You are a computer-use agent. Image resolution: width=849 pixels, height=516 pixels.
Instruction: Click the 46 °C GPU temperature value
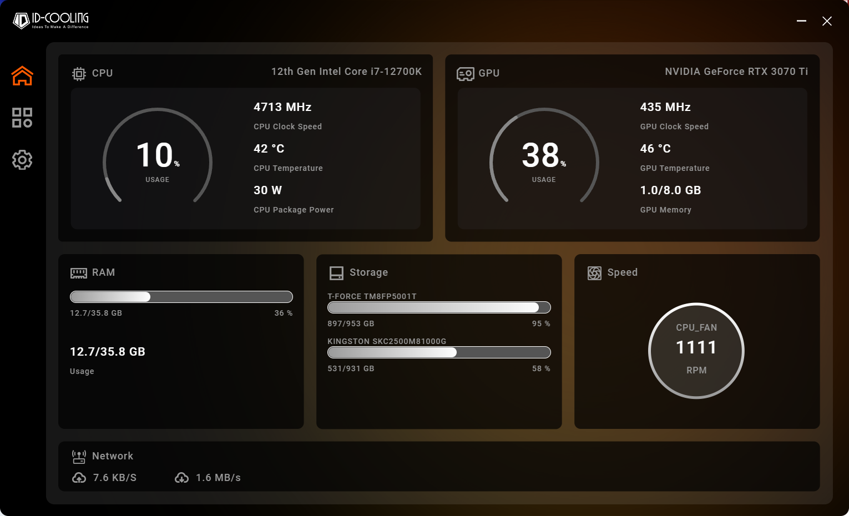pyautogui.click(x=655, y=149)
